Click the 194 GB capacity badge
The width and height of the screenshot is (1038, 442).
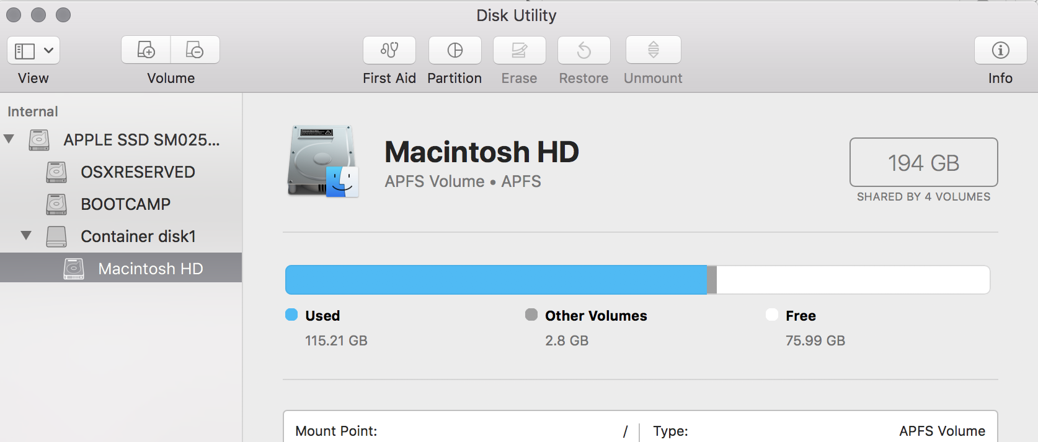coord(923,162)
